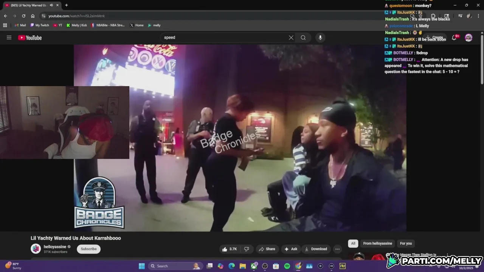Open X Home bookmark

pyautogui.click(x=137, y=25)
